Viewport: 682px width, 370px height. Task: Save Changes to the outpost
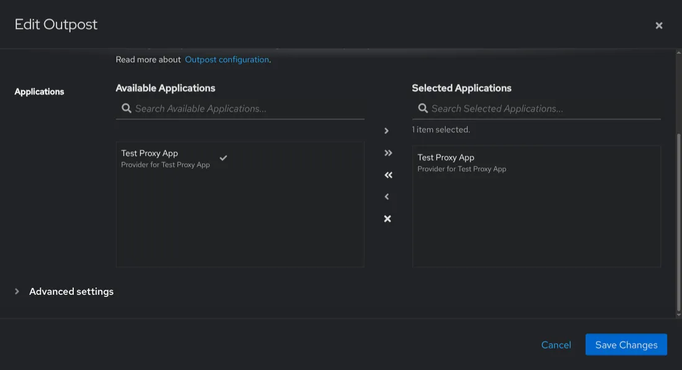coord(626,345)
